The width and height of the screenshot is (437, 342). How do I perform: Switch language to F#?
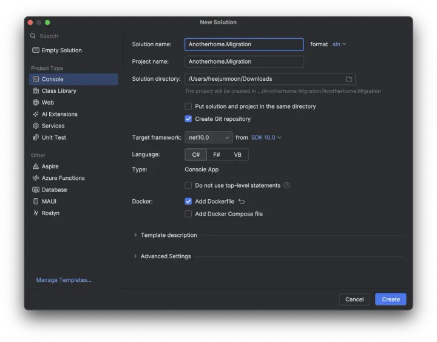(217, 155)
